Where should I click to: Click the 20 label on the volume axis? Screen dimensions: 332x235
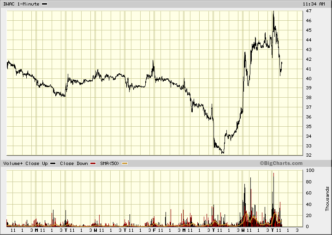(x=308, y=215)
